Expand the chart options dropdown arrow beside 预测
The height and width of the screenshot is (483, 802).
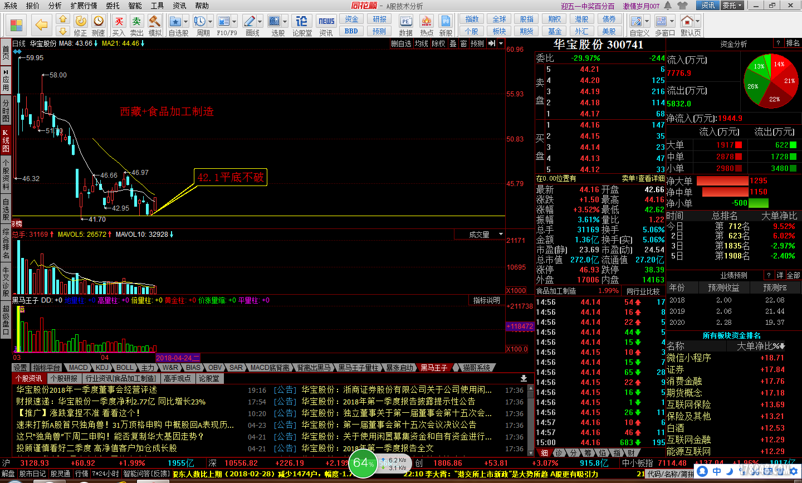point(501,43)
